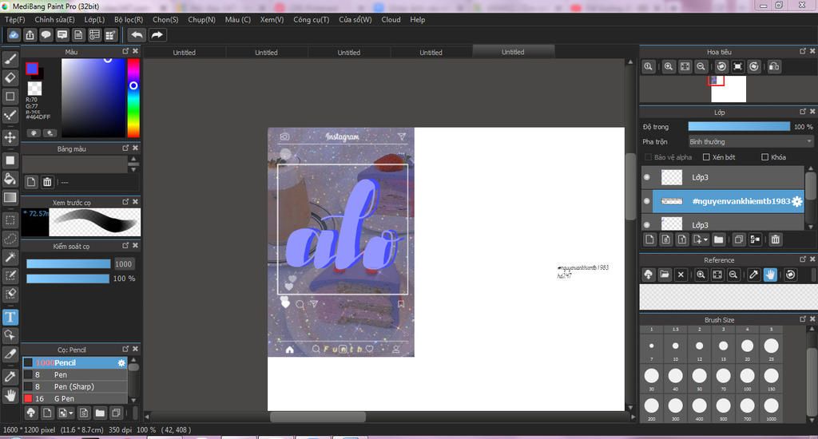Select the Pen (Sharp) brush

(x=75, y=387)
